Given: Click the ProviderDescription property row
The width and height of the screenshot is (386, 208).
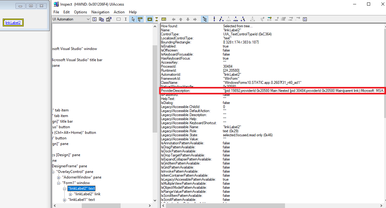Looking at the screenshot, I should pyautogui.click(x=273, y=91).
